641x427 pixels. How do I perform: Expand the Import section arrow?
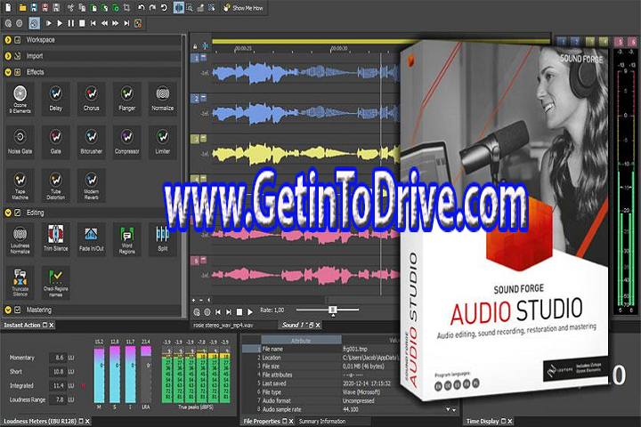pos(8,56)
